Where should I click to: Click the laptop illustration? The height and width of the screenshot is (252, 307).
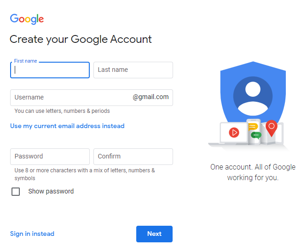pyautogui.click(x=229, y=134)
